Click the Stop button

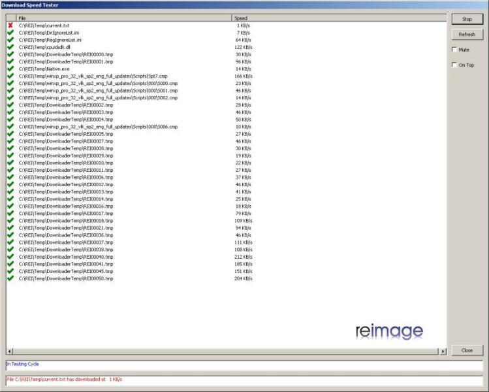(x=467, y=19)
